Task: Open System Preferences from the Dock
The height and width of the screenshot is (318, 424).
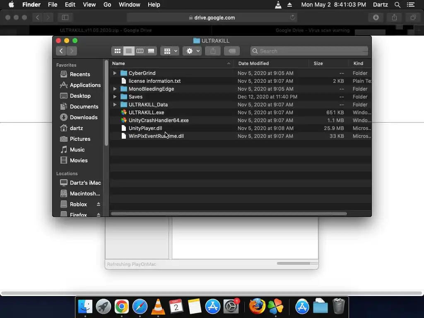Action: tap(231, 306)
